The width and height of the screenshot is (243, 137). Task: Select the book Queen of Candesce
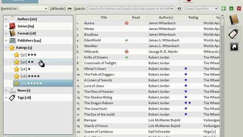(98, 132)
